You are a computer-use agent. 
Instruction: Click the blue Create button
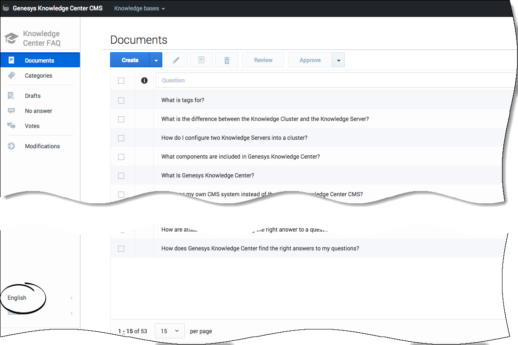[x=130, y=60]
